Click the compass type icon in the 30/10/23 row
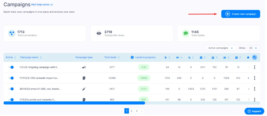 coord(84,89)
